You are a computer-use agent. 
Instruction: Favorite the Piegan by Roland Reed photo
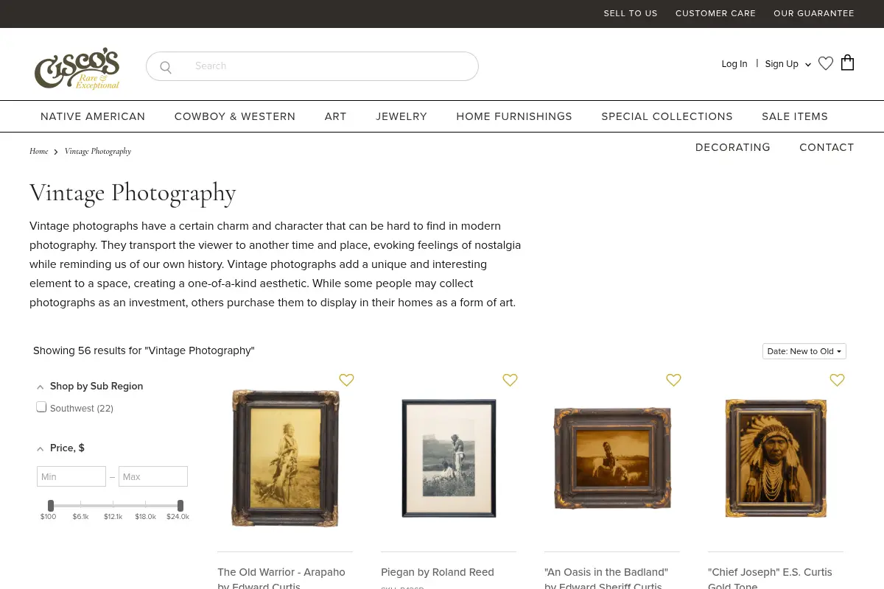pyautogui.click(x=511, y=380)
